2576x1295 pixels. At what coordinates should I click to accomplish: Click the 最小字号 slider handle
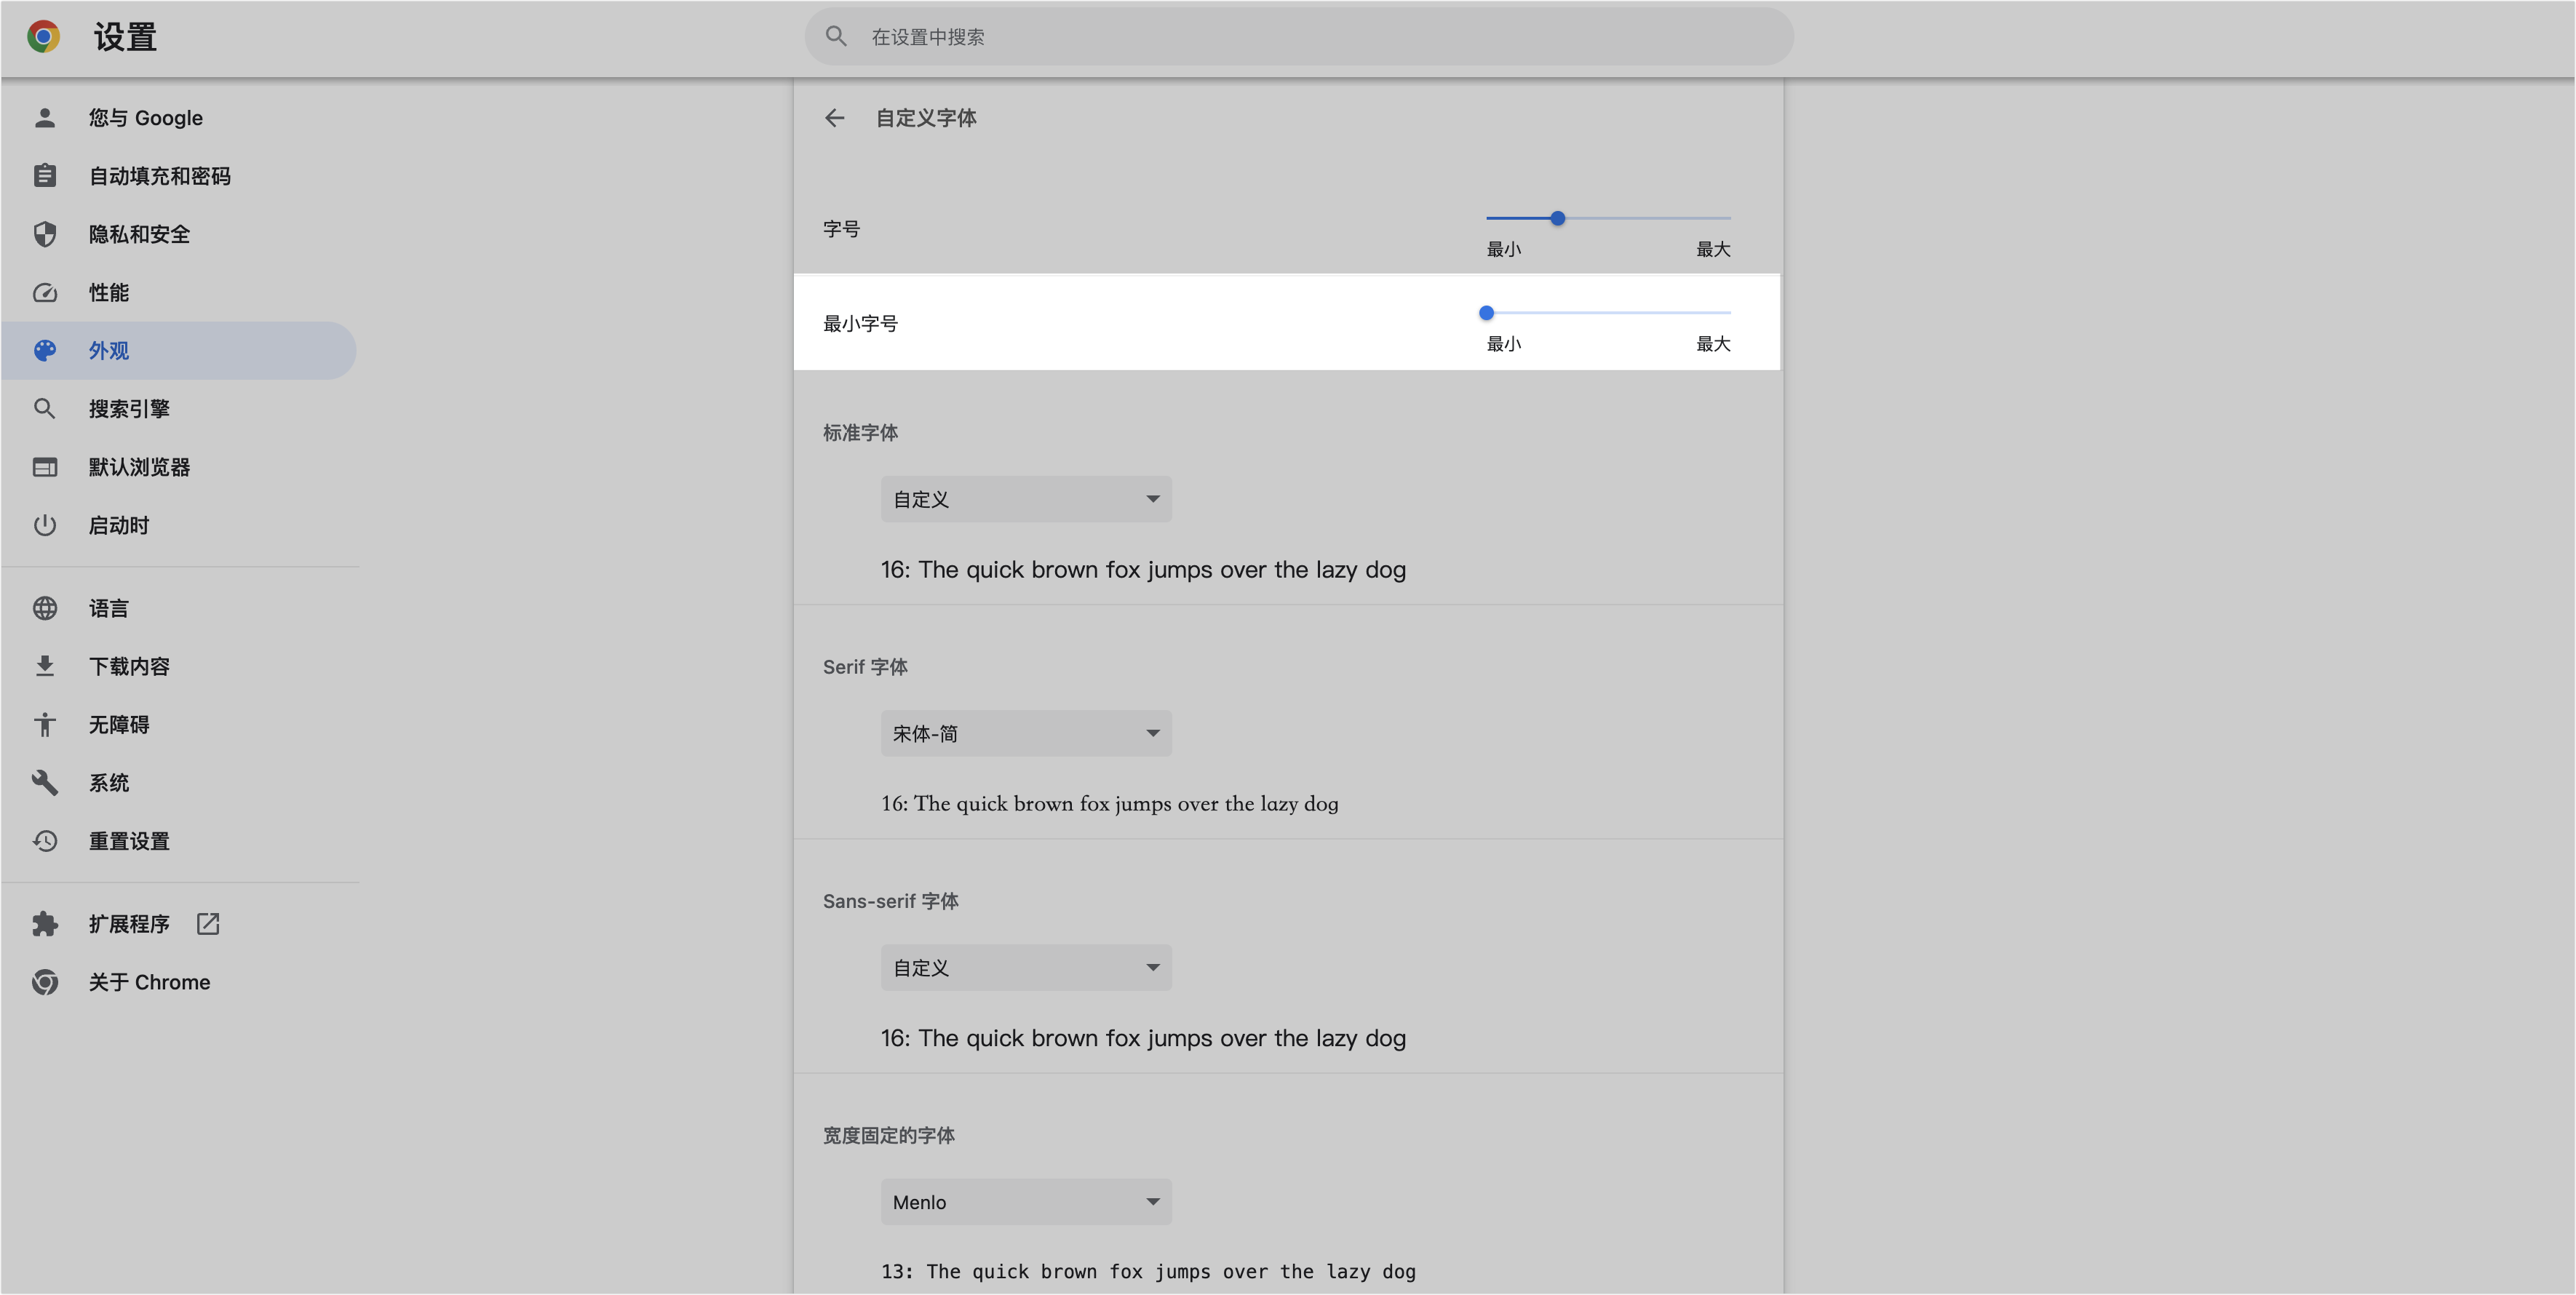point(1486,313)
